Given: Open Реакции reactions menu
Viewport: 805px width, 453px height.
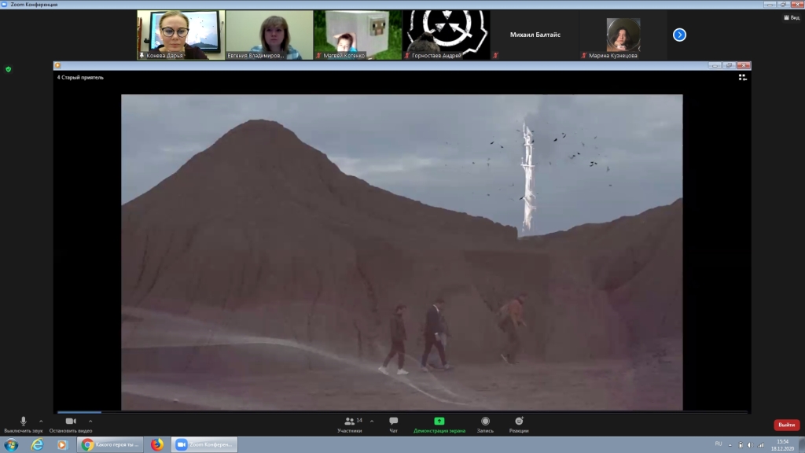Looking at the screenshot, I should [x=519, y=424].
